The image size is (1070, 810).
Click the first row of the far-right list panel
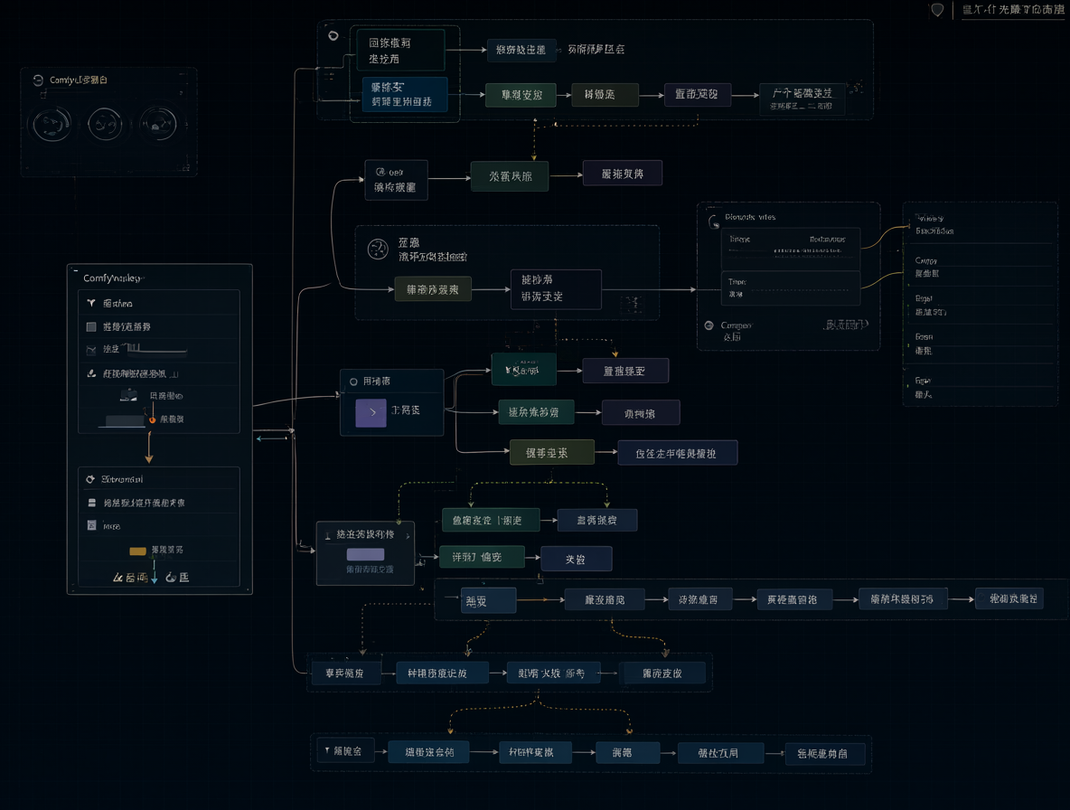pyautogui.click(x=981, y=224)
